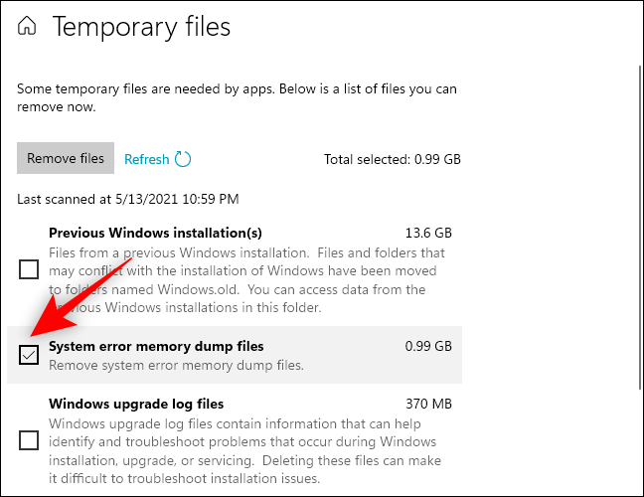
Task: Click the vertical scrollbar on the right edge
Action: pyautogui.click(x=640, y=228)
